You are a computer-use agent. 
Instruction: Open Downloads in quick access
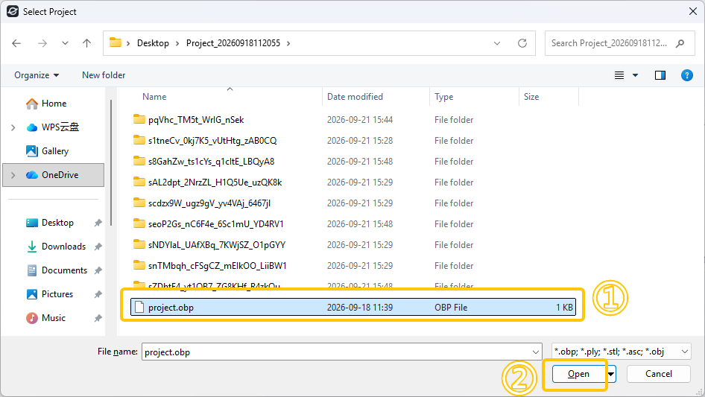(63, 247)
